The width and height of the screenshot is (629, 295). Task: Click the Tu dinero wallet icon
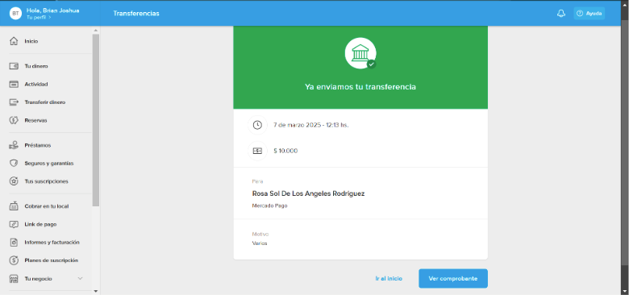click(x=14, y=66)
